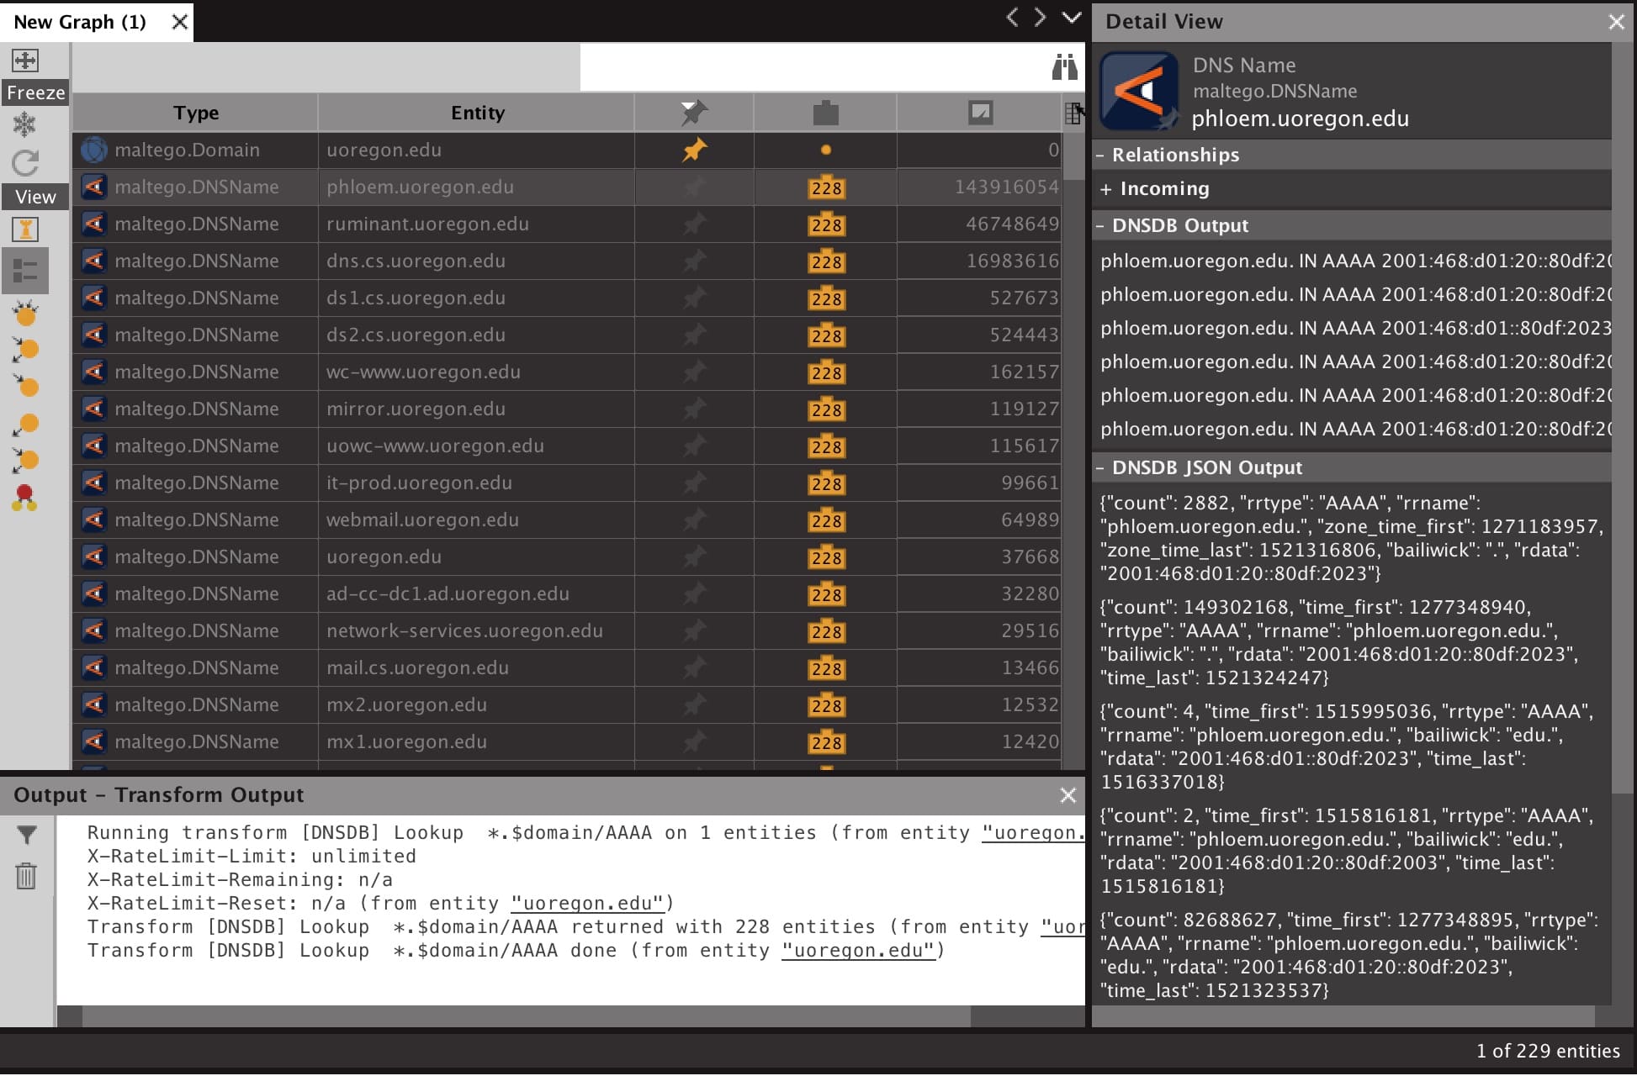This screenshot has height=1076, width=1637.
Task: Click the 1 of 229 entities status text
Action: (x=1548, y=1052)
